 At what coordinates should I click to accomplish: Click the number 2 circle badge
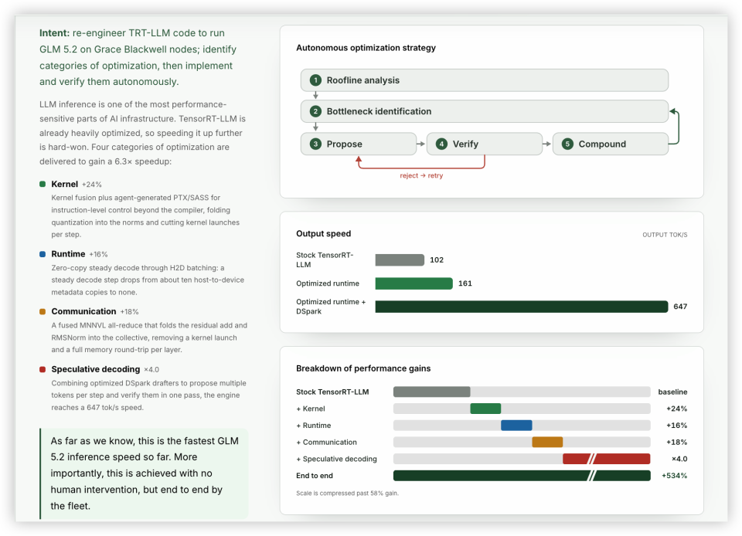click(x=315, y=111)
